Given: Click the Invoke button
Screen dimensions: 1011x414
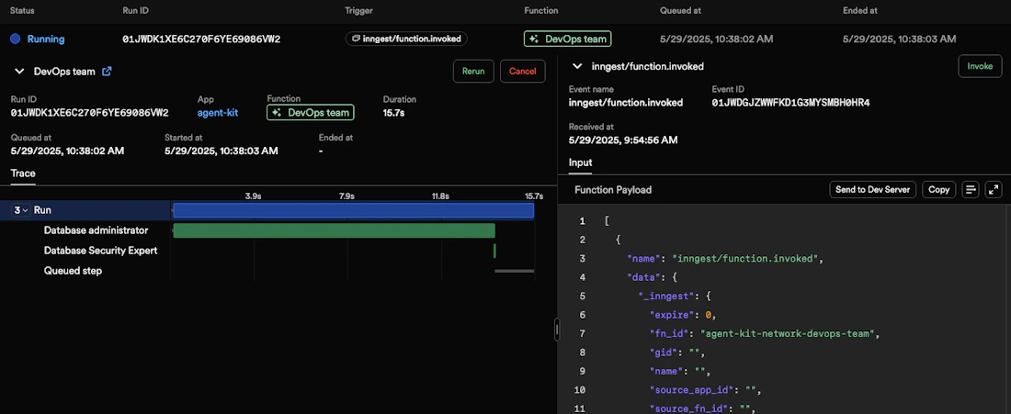Looking at the screenshot, I should (x=980, y=66).
